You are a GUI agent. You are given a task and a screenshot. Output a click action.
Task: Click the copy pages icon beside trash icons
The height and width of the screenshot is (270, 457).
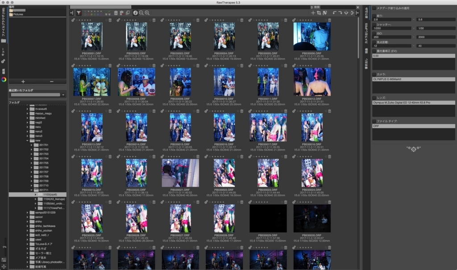click(128, 13)
